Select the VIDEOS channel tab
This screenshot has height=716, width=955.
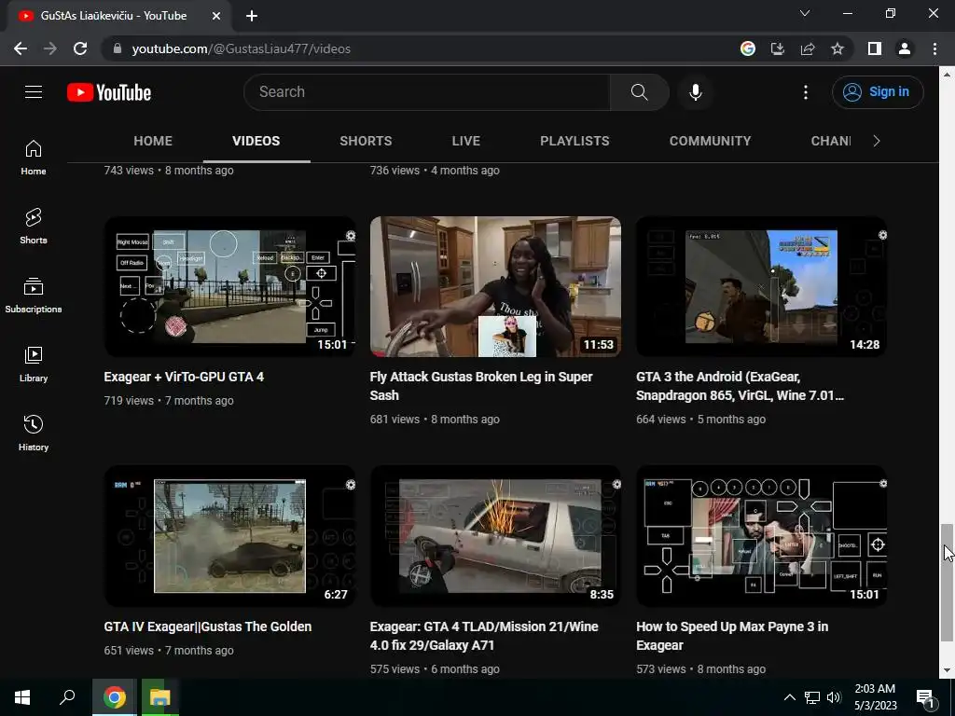point(256,142)
